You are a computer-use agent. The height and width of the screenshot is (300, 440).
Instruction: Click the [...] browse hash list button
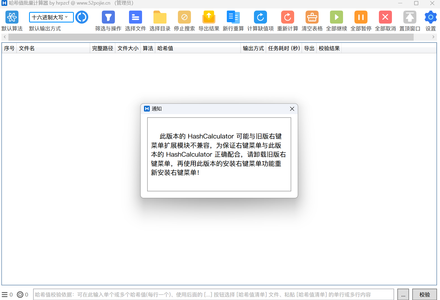tap(403, 295)
